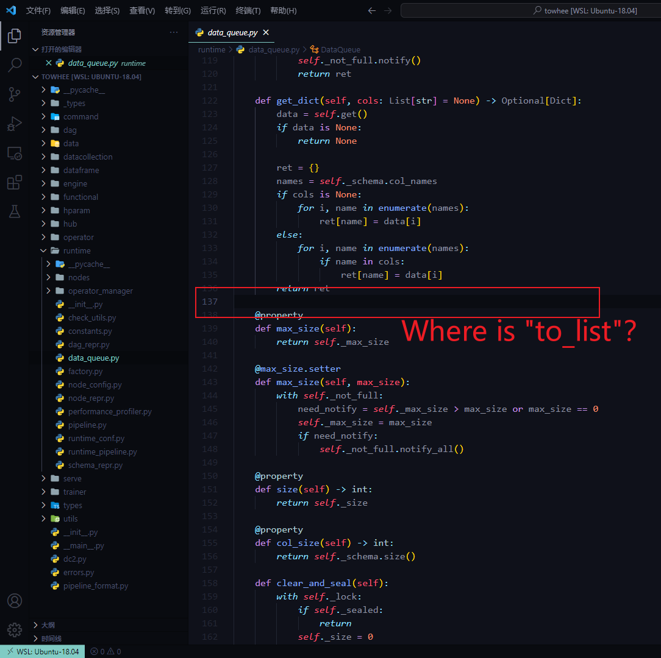Image resolution: width=661 pixels, height=658 pixels.
Task: Open check_utils.py file
Action: 92,317
